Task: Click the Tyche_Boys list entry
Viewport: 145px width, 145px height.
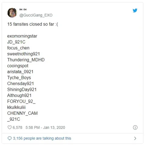Action: [x=19, y=78]
